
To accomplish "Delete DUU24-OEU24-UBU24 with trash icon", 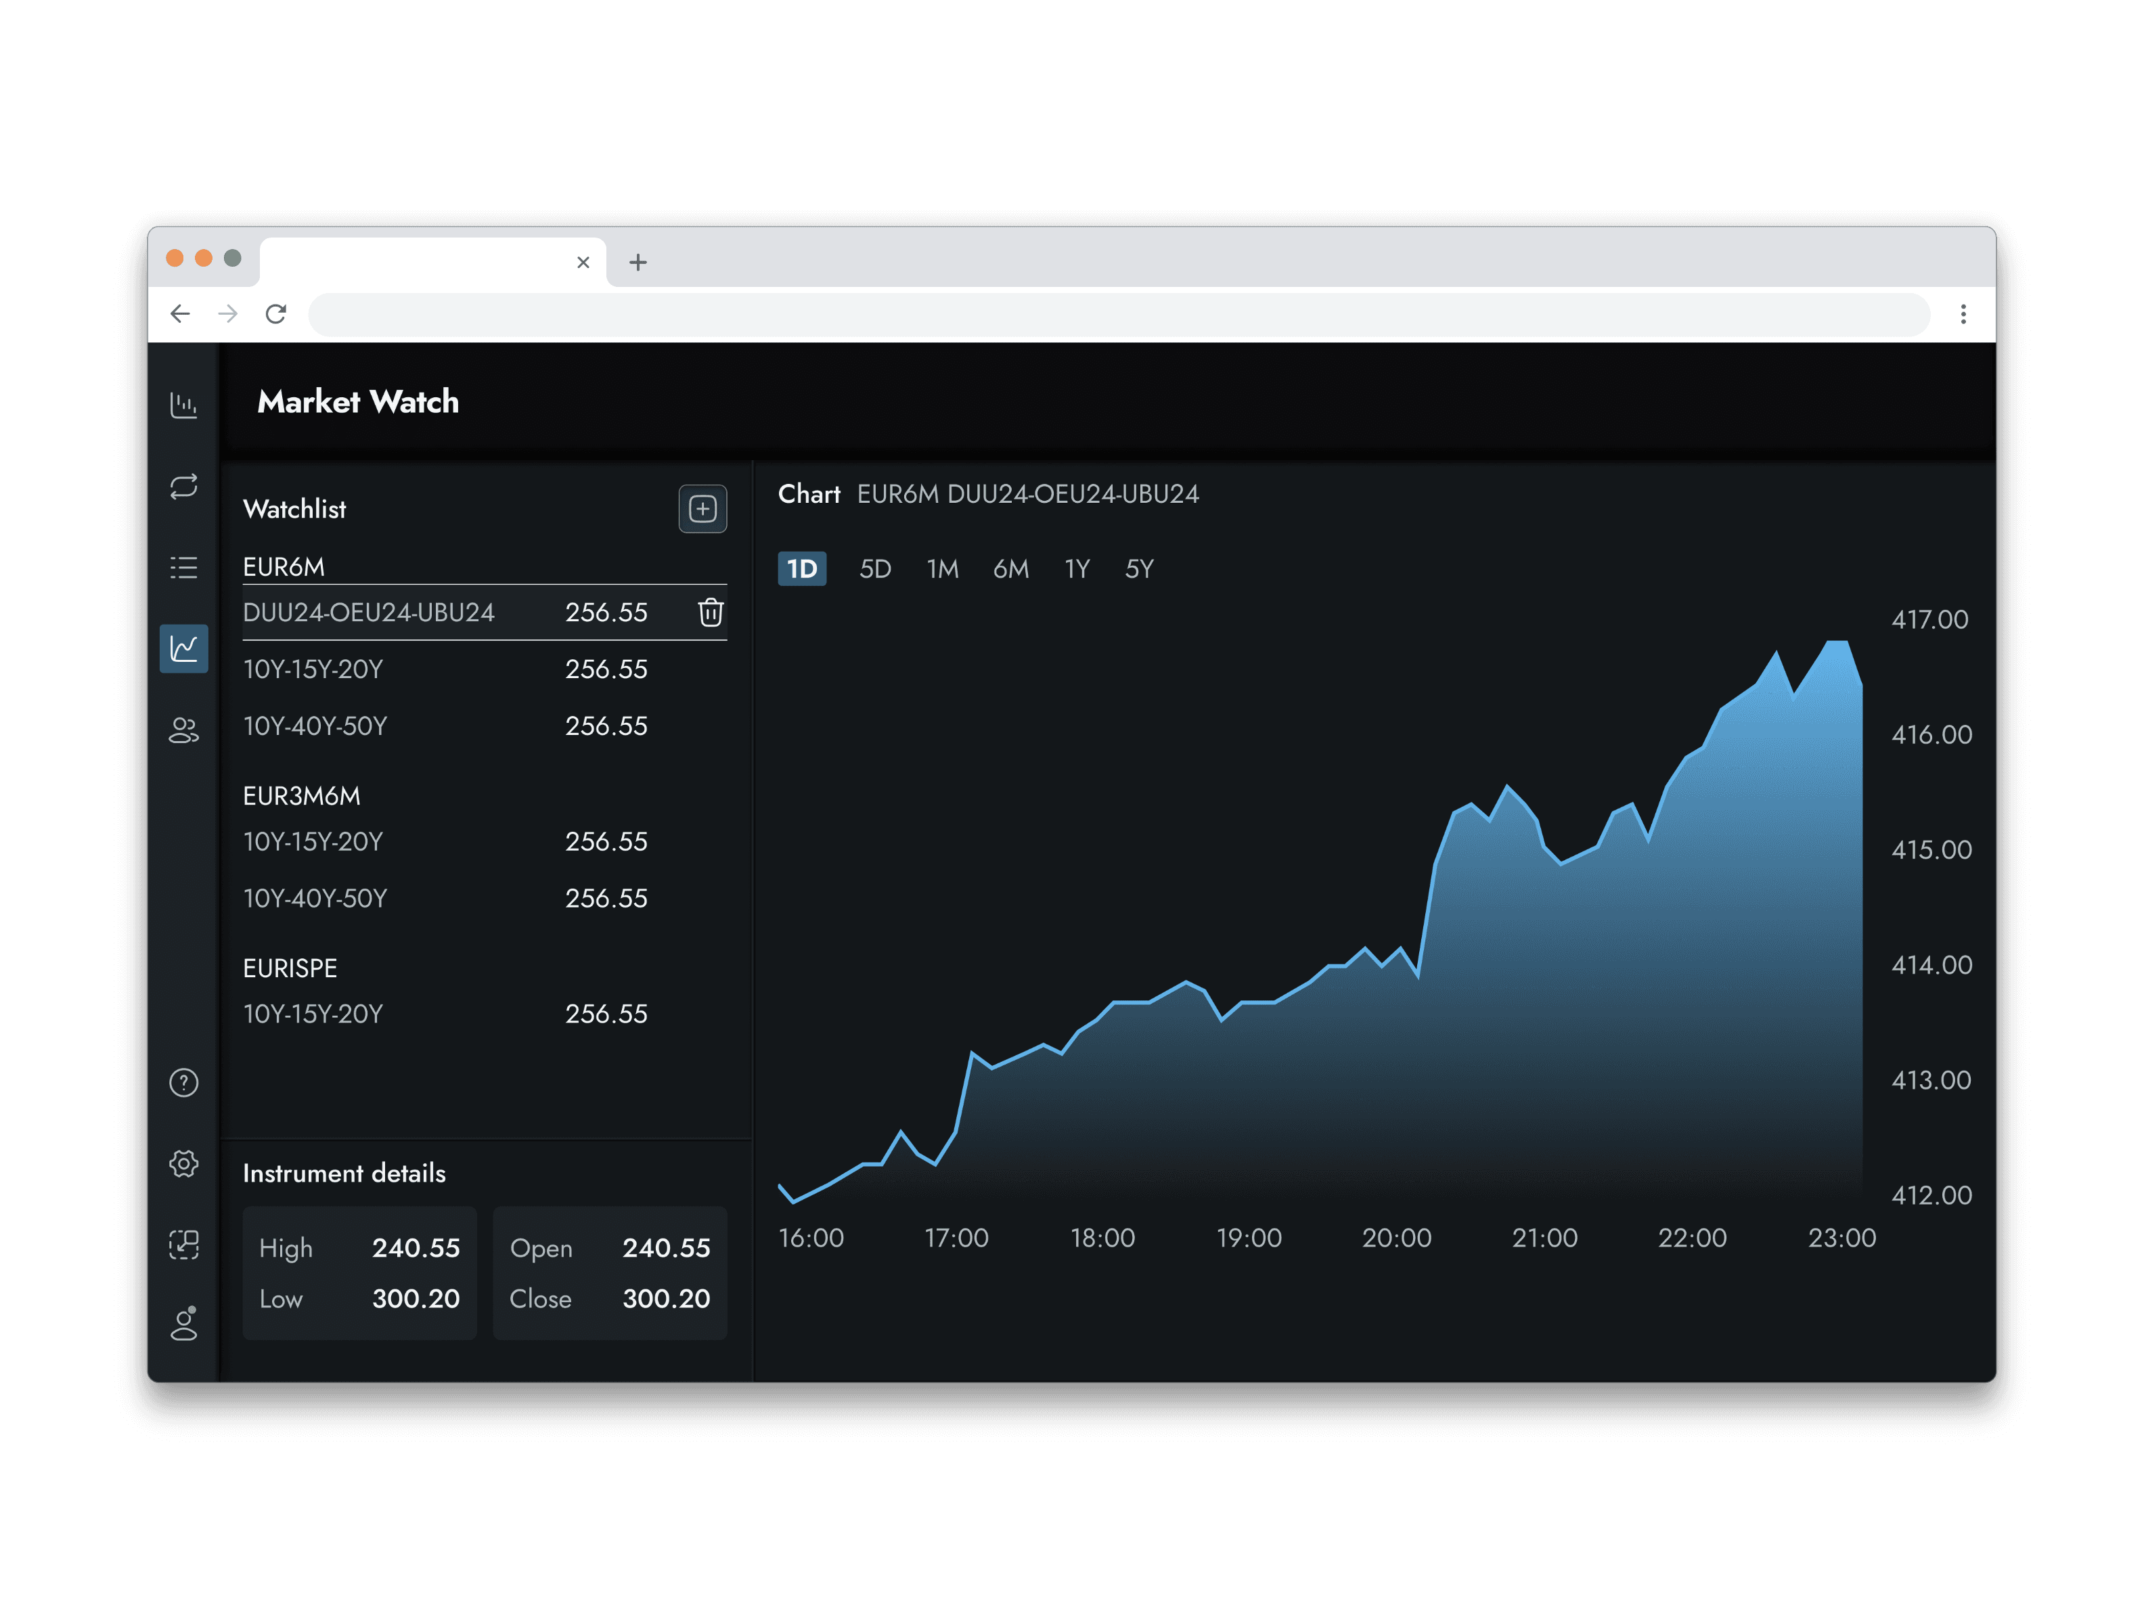I will pyautogui.click(x=711, y=612).
